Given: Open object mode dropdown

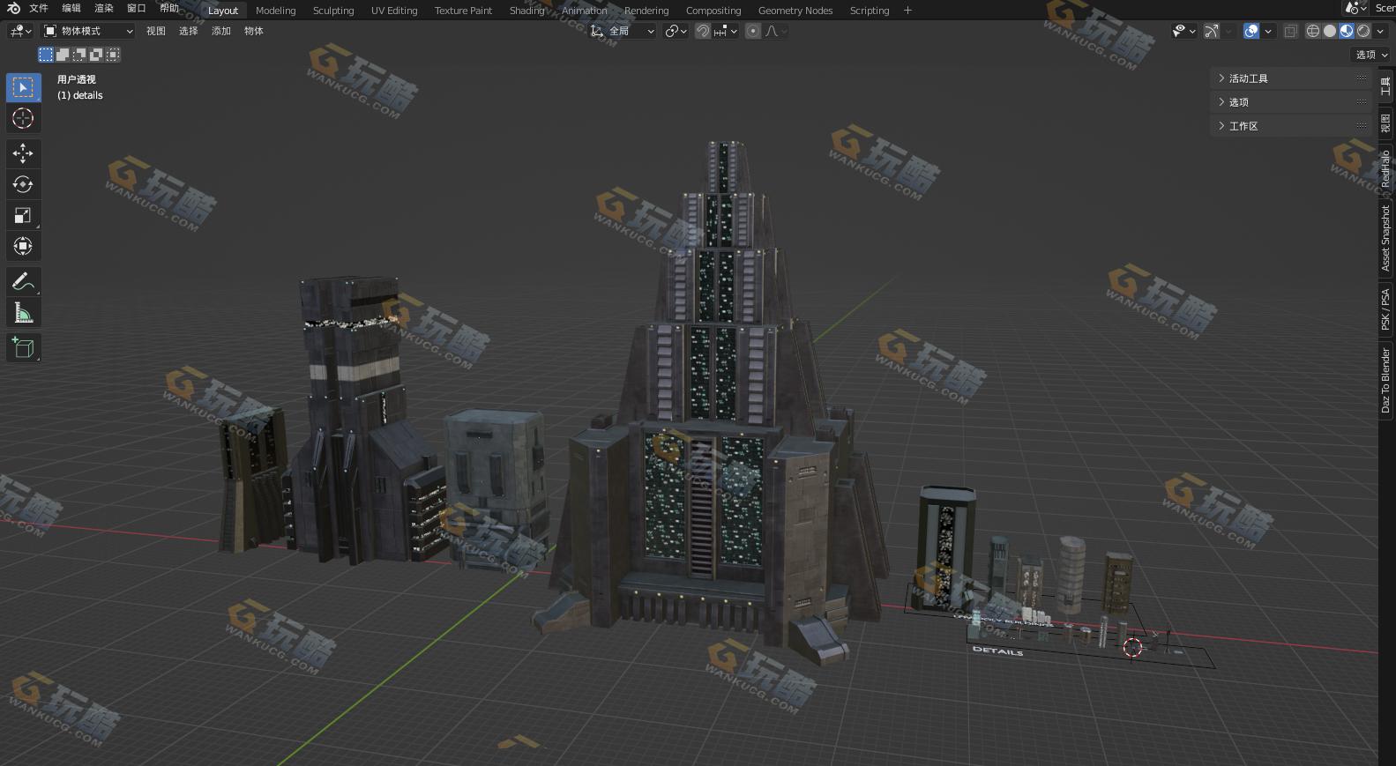Looking at the screenshot, I should tap(88, 31).
